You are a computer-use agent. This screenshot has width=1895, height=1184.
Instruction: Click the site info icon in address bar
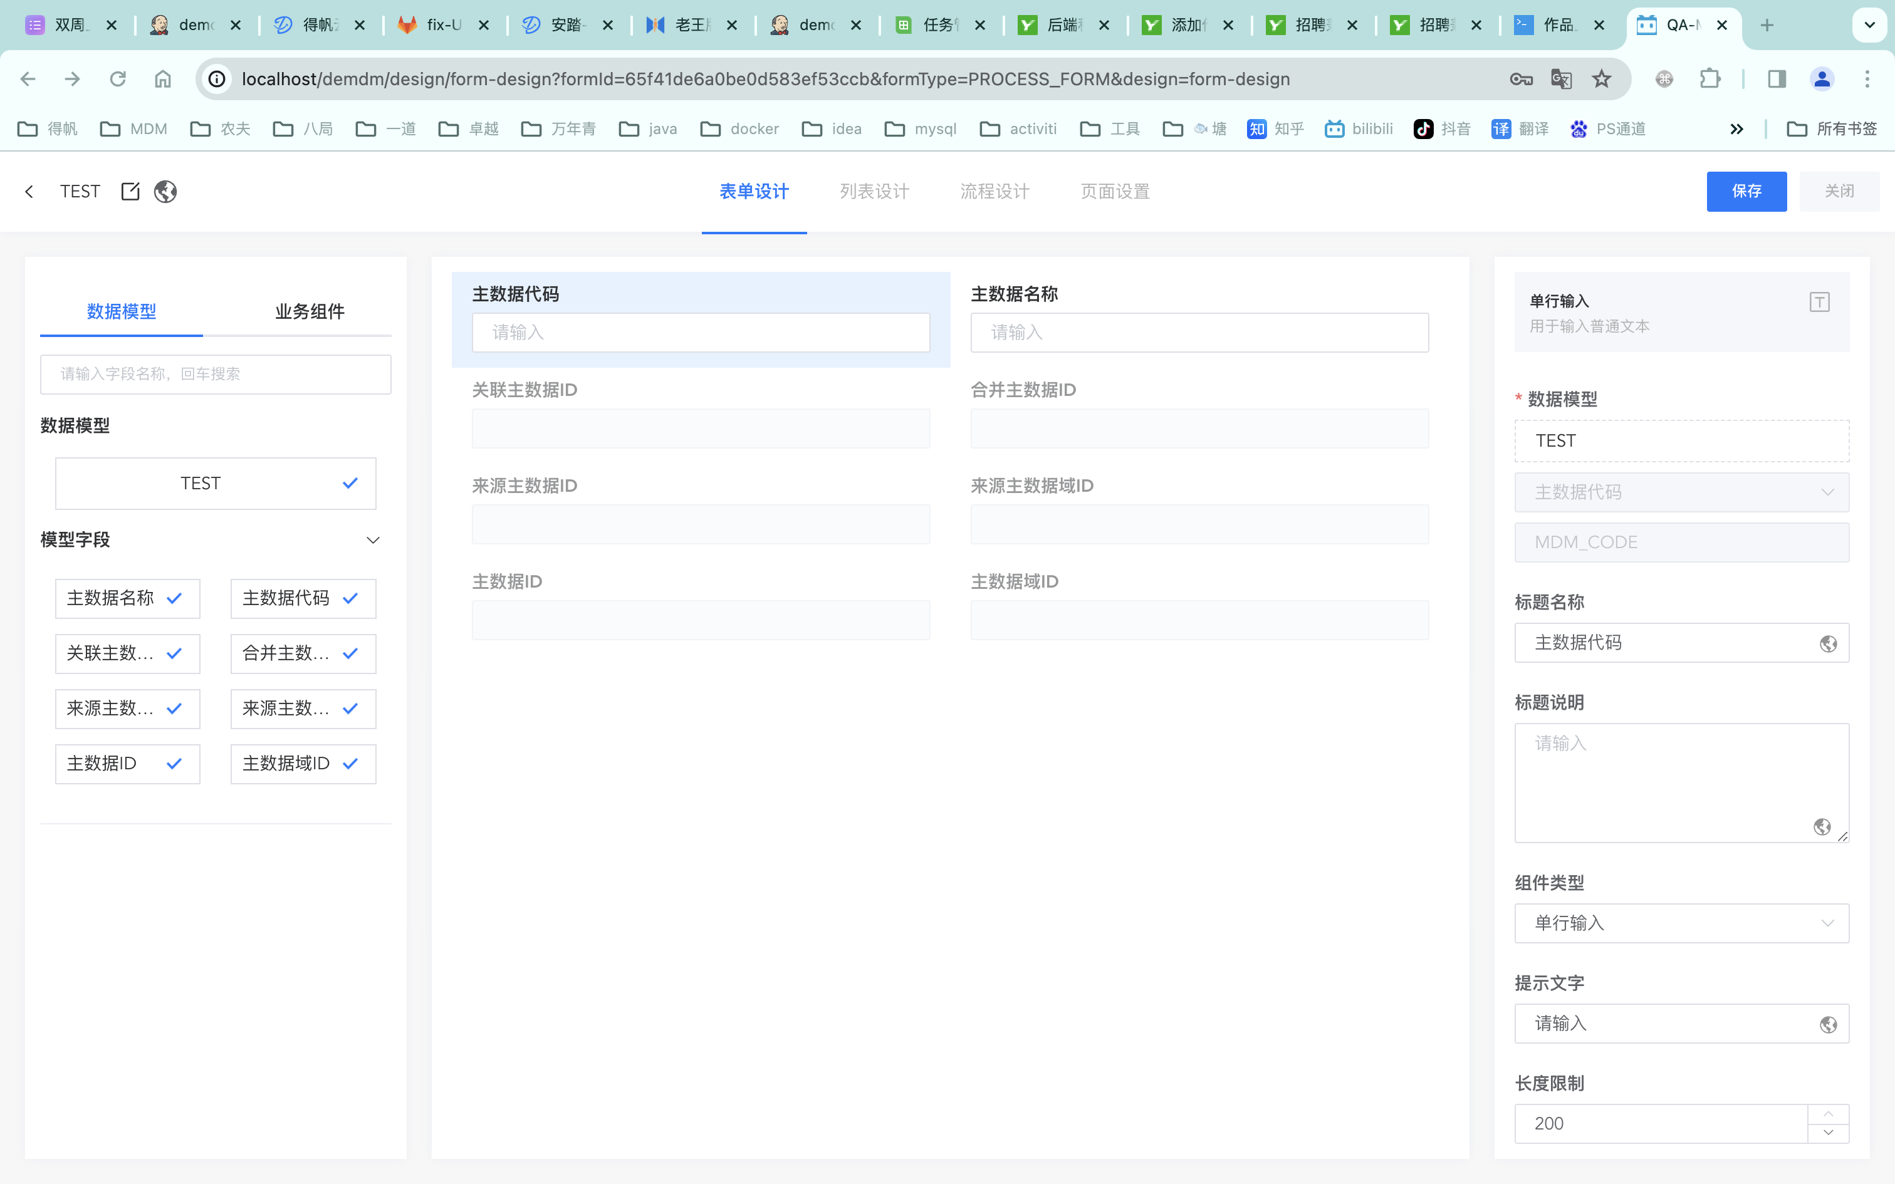click(x=217, y=79)
